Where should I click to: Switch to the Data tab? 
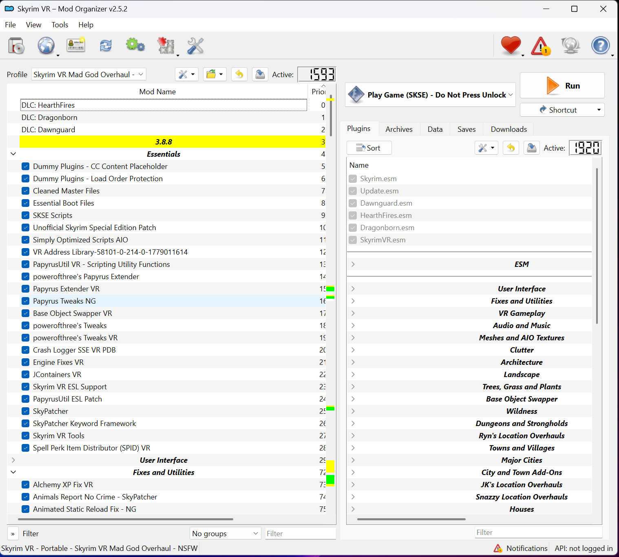coord(435,129)
